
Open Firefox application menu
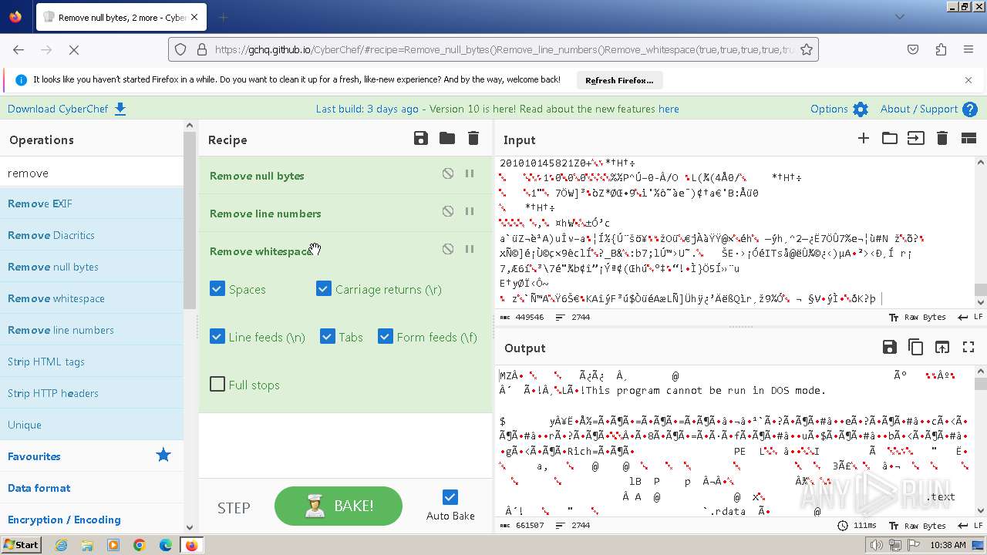pyautogui.click(x=968, y=49)
